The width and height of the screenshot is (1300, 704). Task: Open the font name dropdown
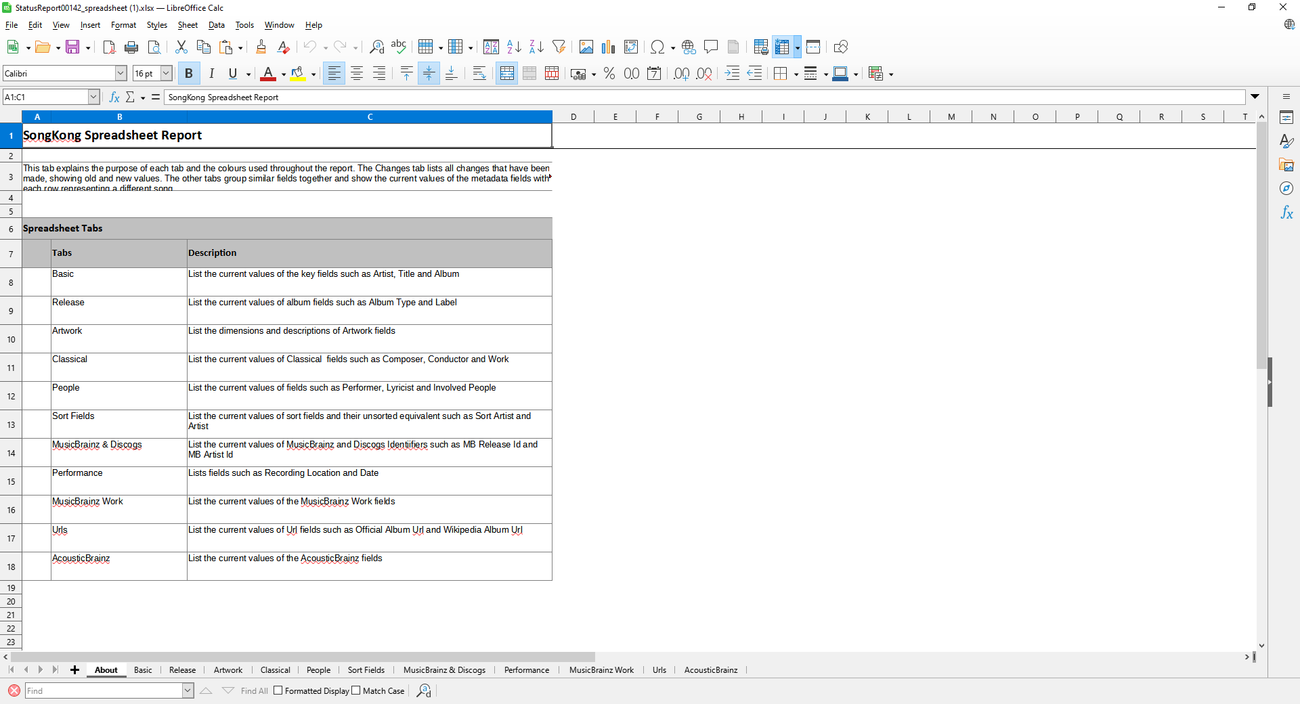click(x=121, y=73)
